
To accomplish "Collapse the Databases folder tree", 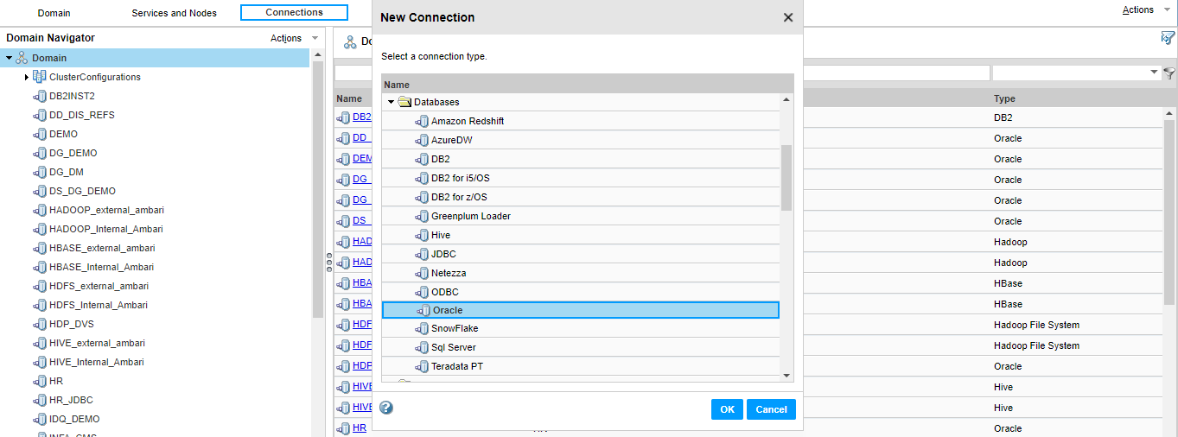I will pyautogui.click(x=391, y=102).
